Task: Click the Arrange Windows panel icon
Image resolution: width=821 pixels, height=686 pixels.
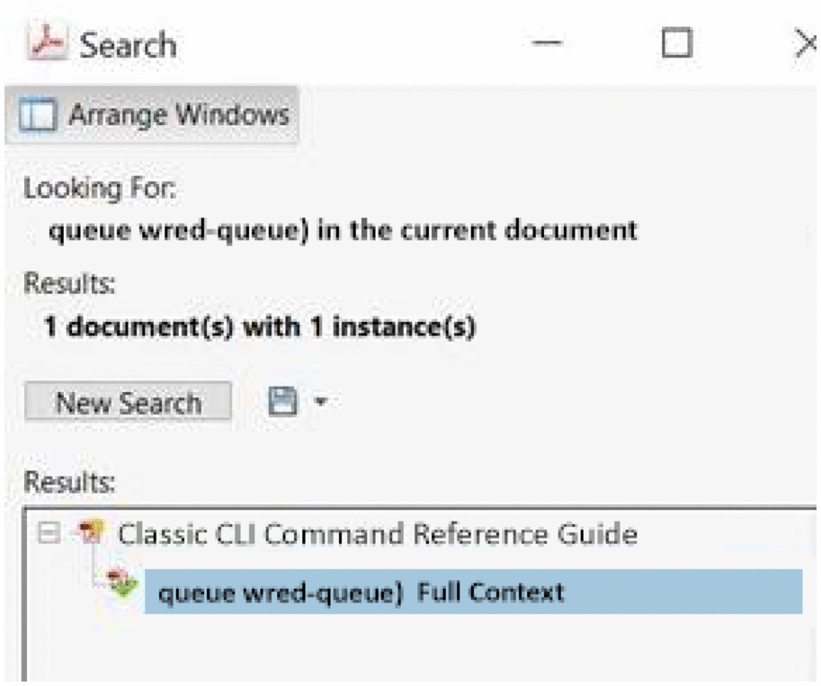Action: click(x=36, y=116)
